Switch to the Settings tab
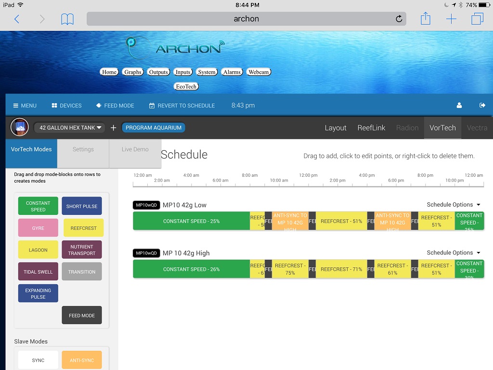This screenshot has height=370, width=493. [83, 149]
